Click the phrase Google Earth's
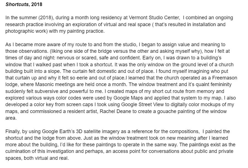This screenshot has width=248, height=168. [x=58, y=131]
